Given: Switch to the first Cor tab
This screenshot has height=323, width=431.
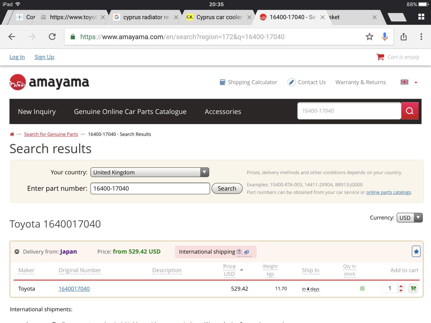Looking at the screenshot, I should tap(26, 17).
